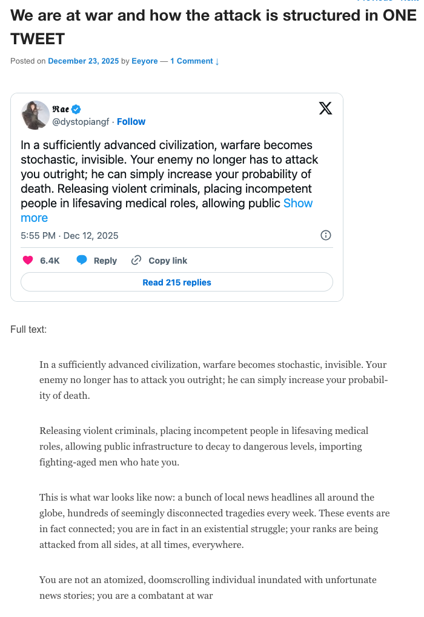Open the tweet info circle icon
This screenshot has width=424, height=617.
tap(325, 235)
